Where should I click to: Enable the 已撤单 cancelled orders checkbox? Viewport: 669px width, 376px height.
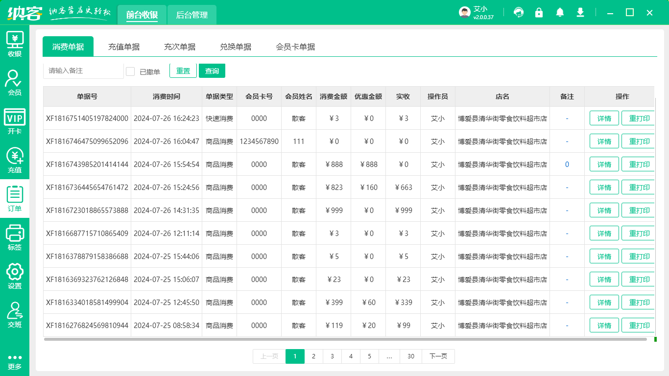(x=130, y=71)
